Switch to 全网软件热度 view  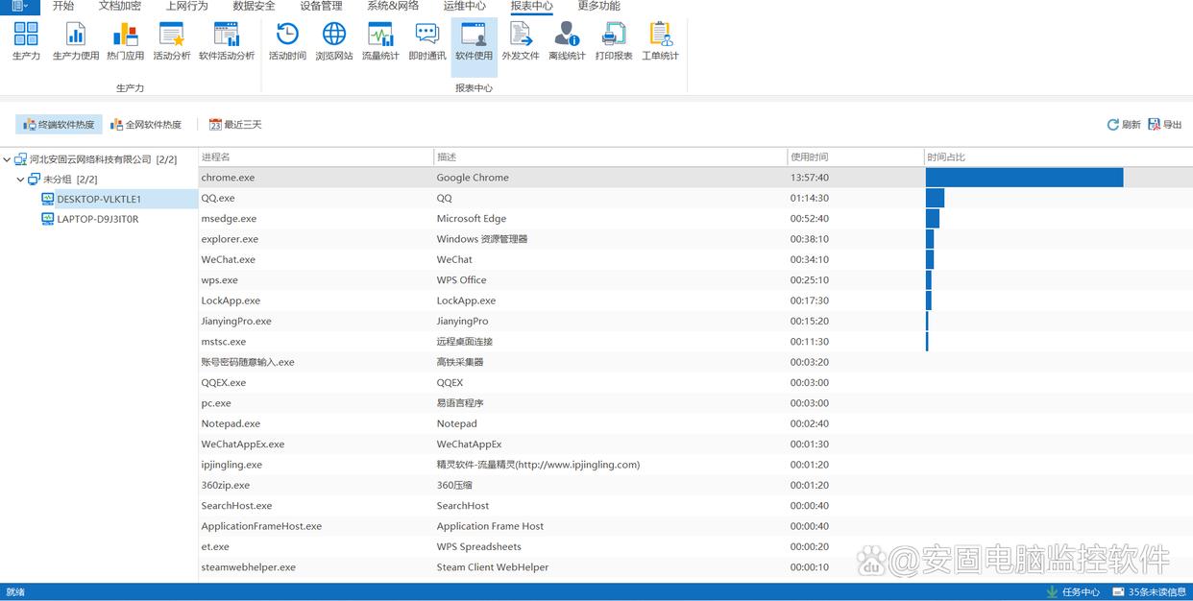146,125
